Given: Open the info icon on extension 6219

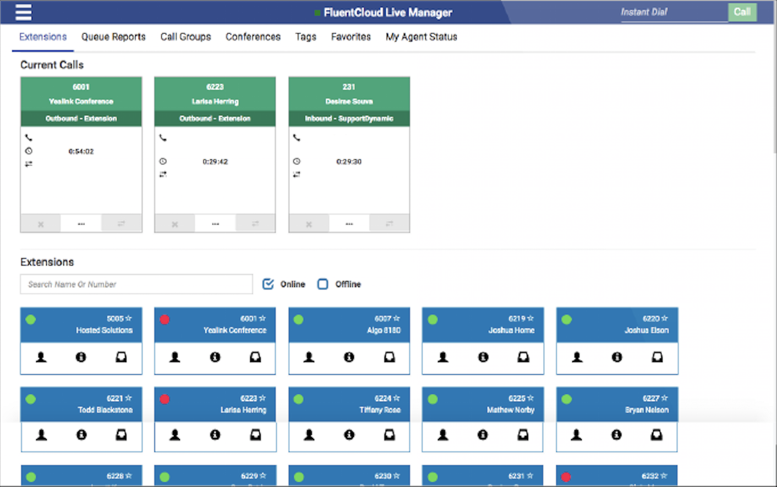Looking at the screenshot, I should pos(483,357).
